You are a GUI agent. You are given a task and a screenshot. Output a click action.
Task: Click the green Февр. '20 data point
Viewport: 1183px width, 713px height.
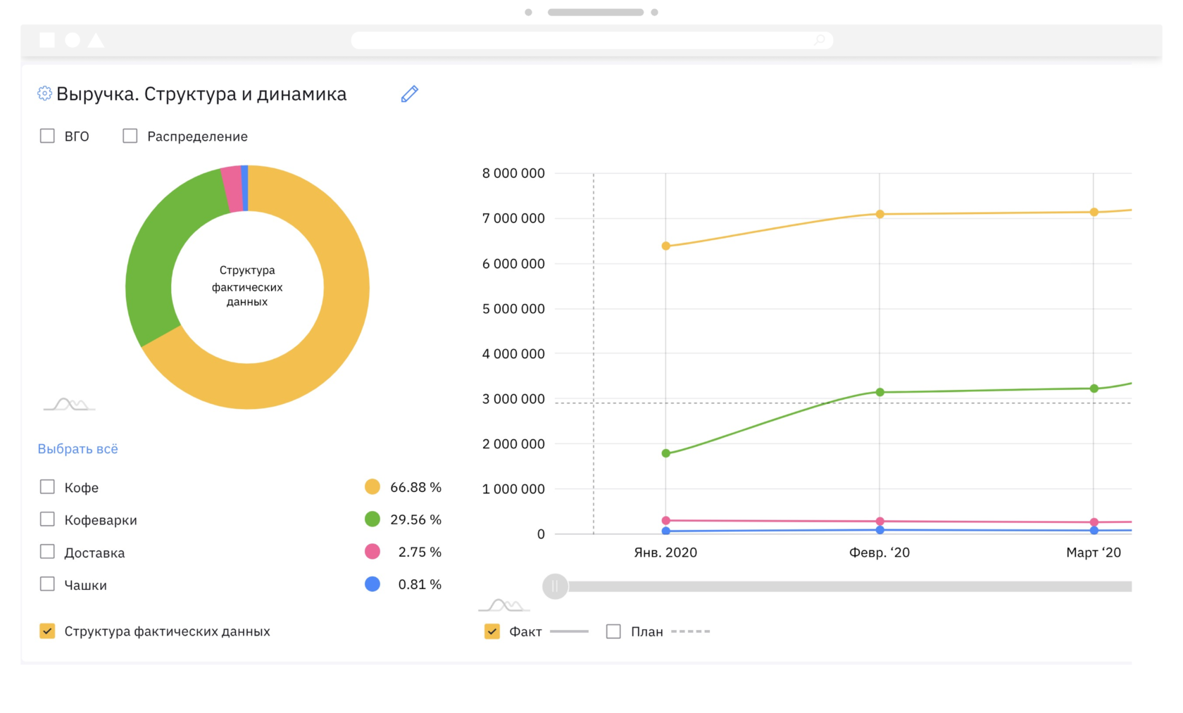(x=880, y=392)
